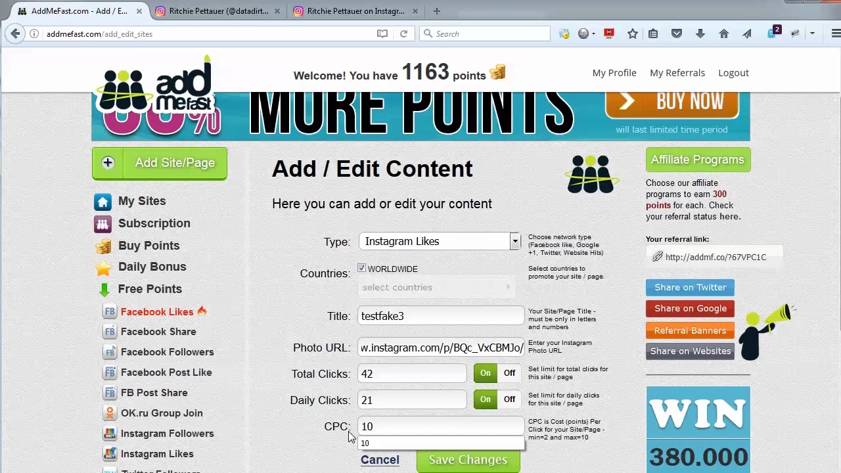The image size is (841, 473).
Task: Reload the page with the refresh icon
Action: tap(403, 34)
